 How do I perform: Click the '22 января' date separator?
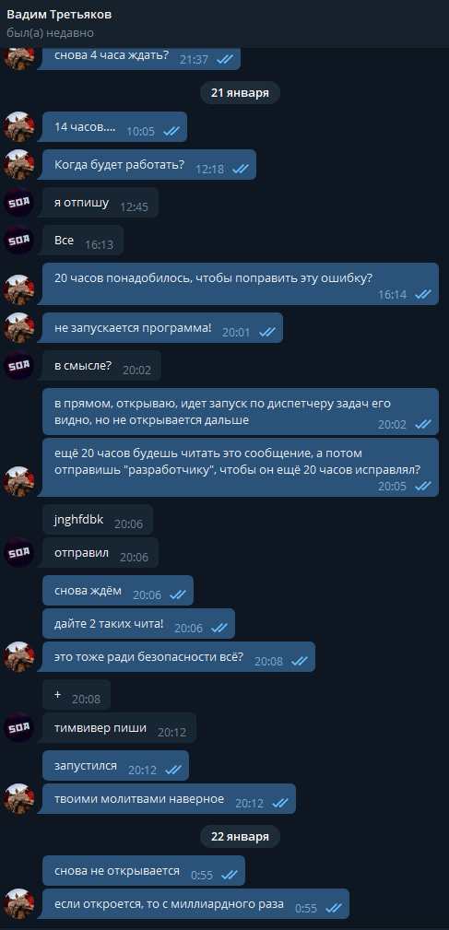point(240,836)
